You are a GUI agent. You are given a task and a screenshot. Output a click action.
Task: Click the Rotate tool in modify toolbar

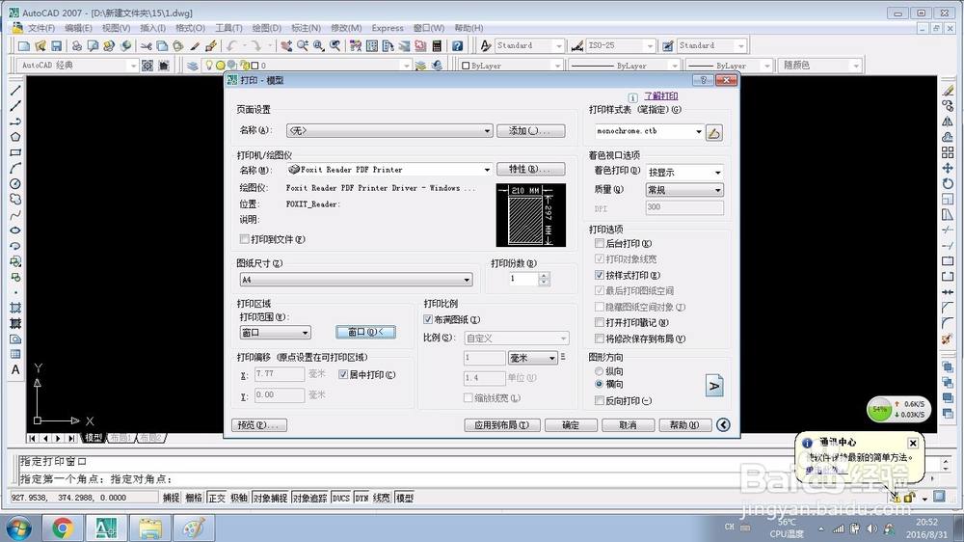pyautogui.click(x=948, y=183)
